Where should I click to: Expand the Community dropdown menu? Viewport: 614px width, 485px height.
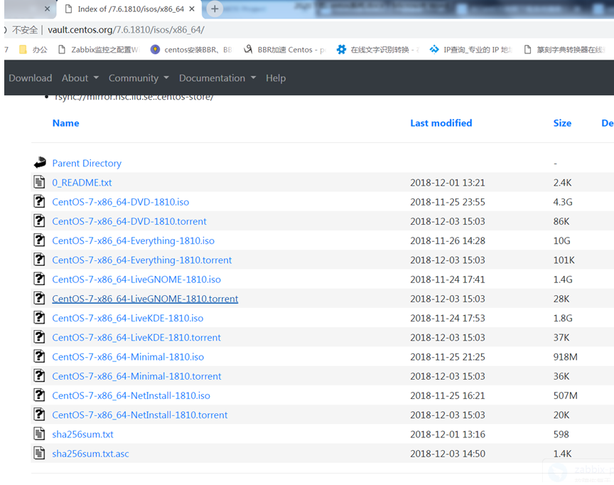[139, 78]
